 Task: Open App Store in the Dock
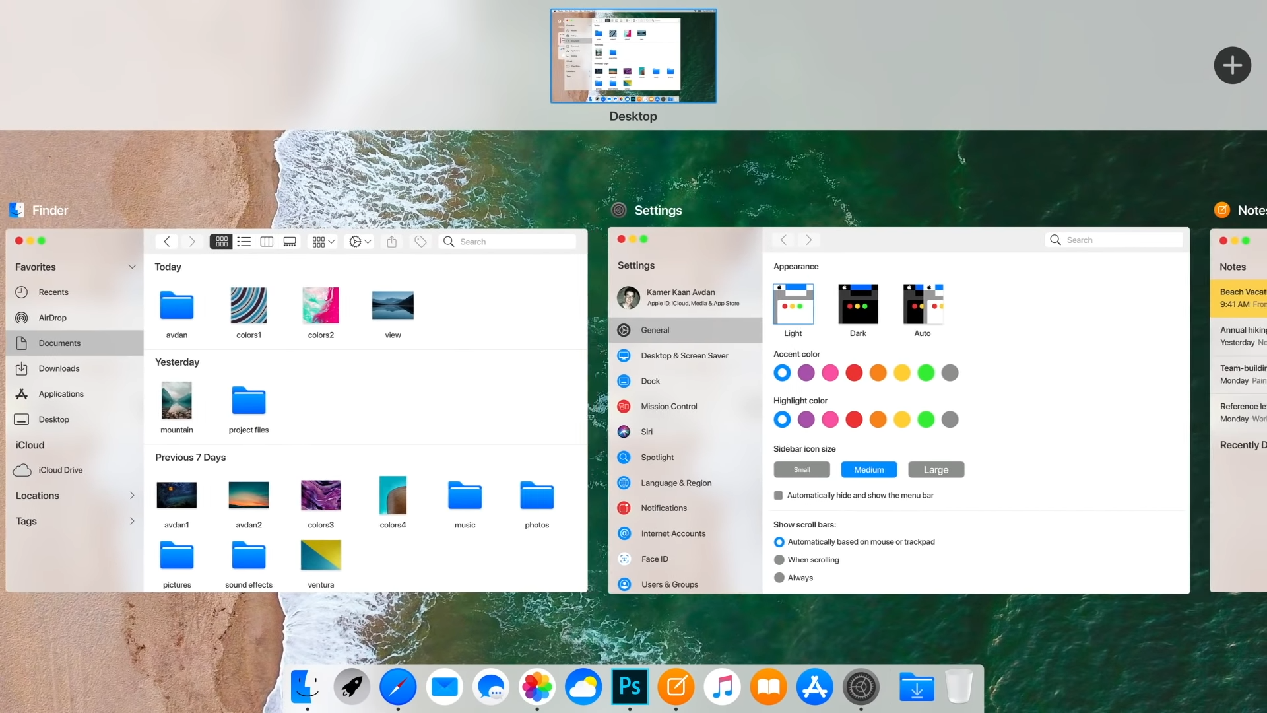(x=815, y=687)
